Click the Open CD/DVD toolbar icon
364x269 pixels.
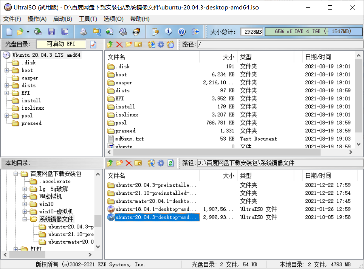coord(38,32)
